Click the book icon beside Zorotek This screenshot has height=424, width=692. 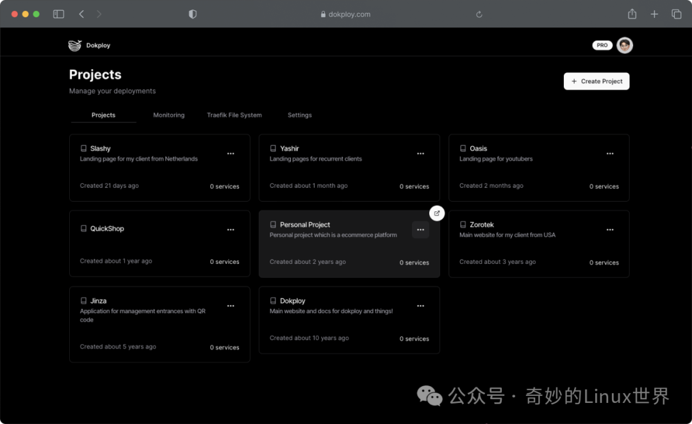[463, 224]
